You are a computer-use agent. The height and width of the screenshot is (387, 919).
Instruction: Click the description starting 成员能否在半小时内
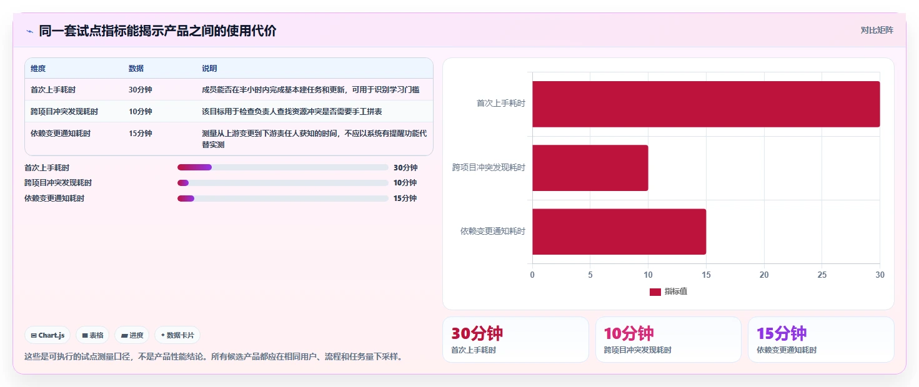pyautogui.click(x=310, y=90)
